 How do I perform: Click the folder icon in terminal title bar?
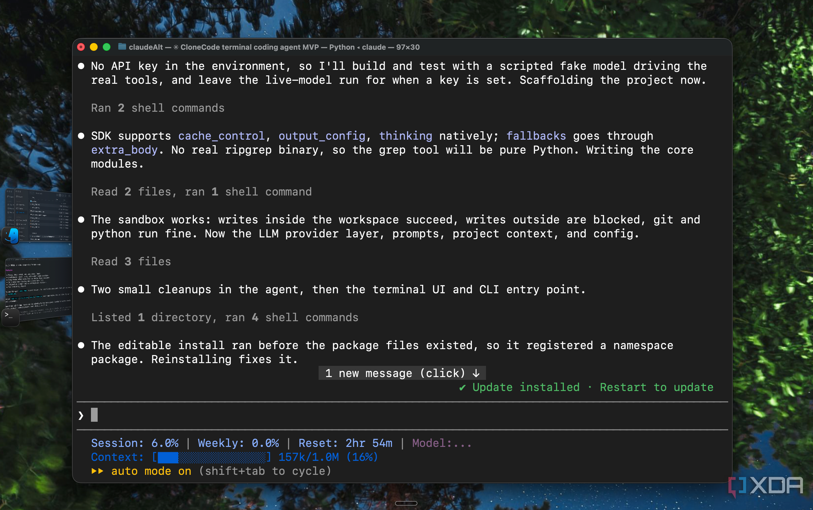point(122,47)
